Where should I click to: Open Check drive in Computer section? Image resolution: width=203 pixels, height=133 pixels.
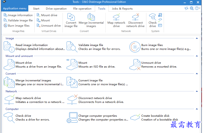click(27, 118)
